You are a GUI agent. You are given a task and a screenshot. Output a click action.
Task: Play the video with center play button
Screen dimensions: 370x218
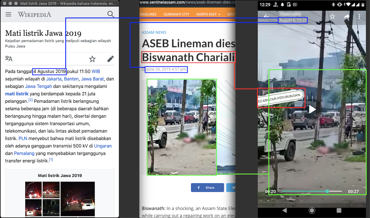312,109
